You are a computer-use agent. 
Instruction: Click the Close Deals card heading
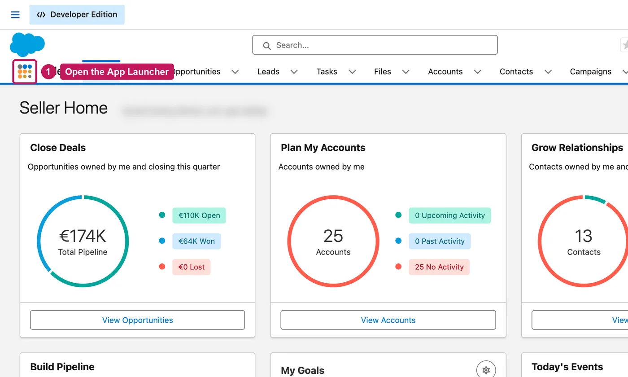click(58, 148)
